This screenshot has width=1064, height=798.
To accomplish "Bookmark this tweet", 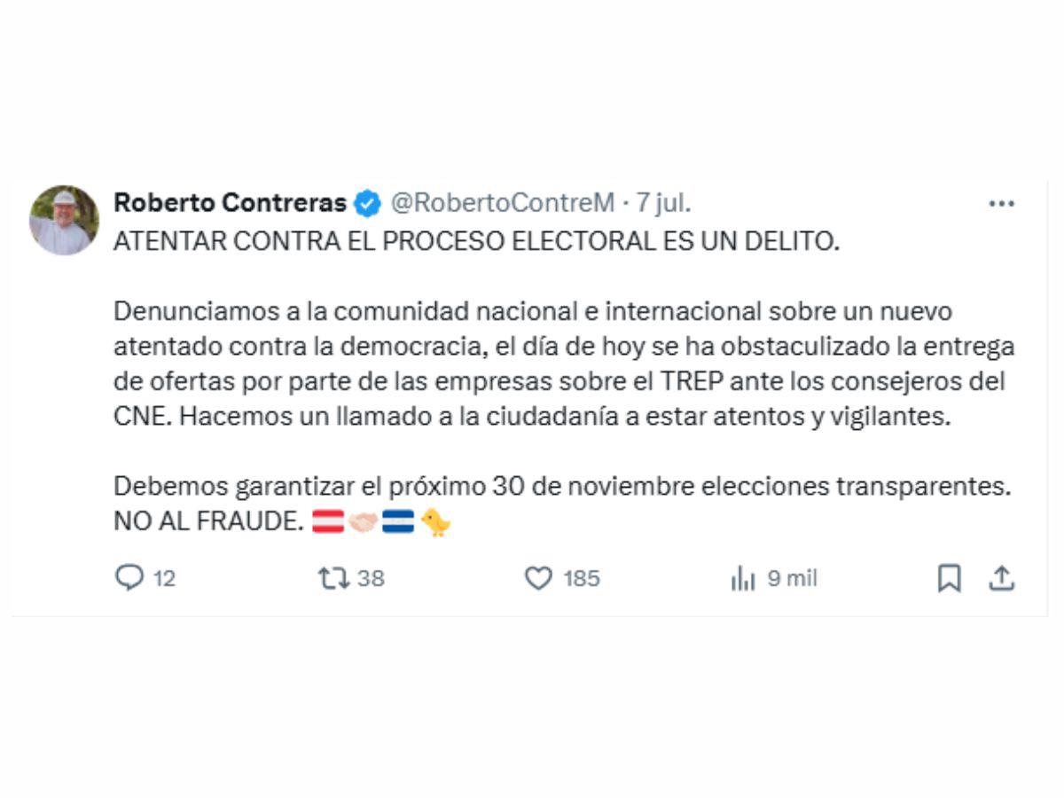I will click(x=949, y=579).
